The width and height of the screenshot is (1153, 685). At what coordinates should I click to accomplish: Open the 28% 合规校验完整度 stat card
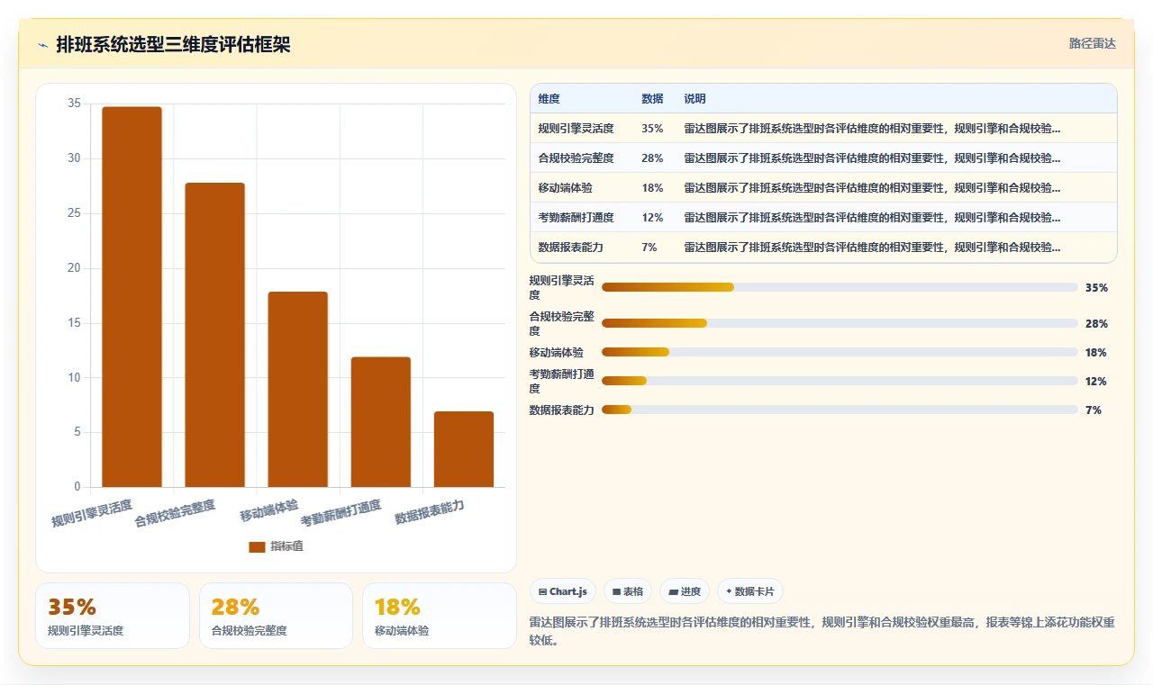(x=276, y=616)
